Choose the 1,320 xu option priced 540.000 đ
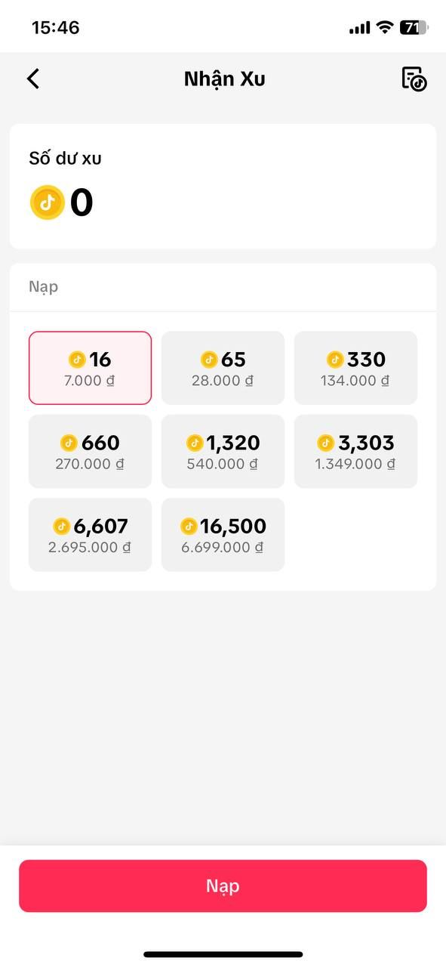Viewport: 446px width, 967px height. coord(223,451)
